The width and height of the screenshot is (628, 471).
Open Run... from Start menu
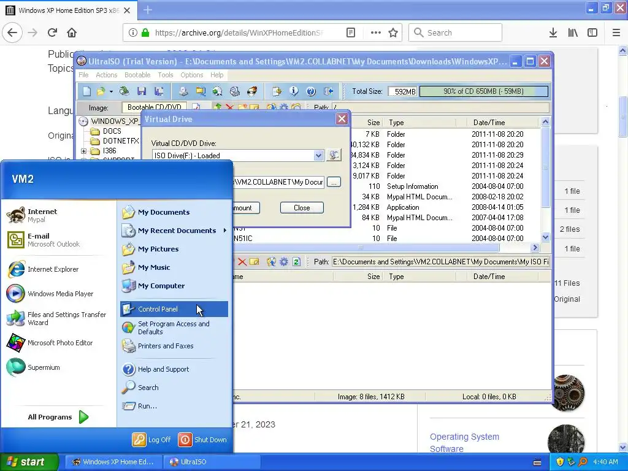174,406
